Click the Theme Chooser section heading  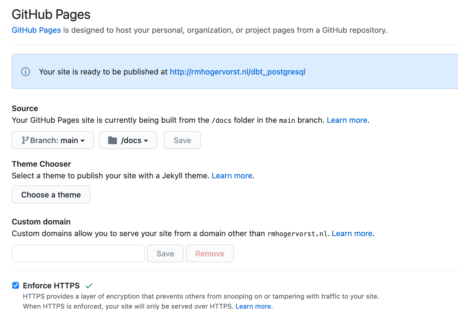[x=41, y=164]
